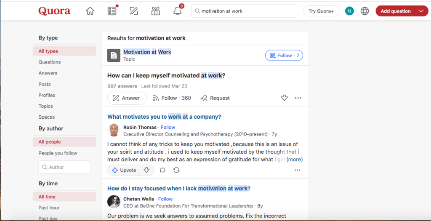Click the Add question button
Image resolution: width=431 pixels, height=221 pixels.
pos(396,11)
